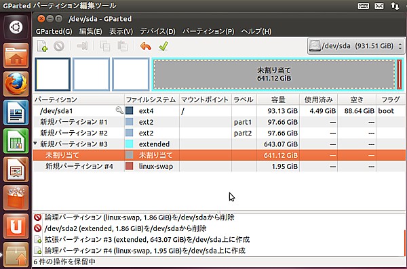Screen dimensions: 407x269
Task: Select the thin red swap block in disk map
Action: coord(399,75)
